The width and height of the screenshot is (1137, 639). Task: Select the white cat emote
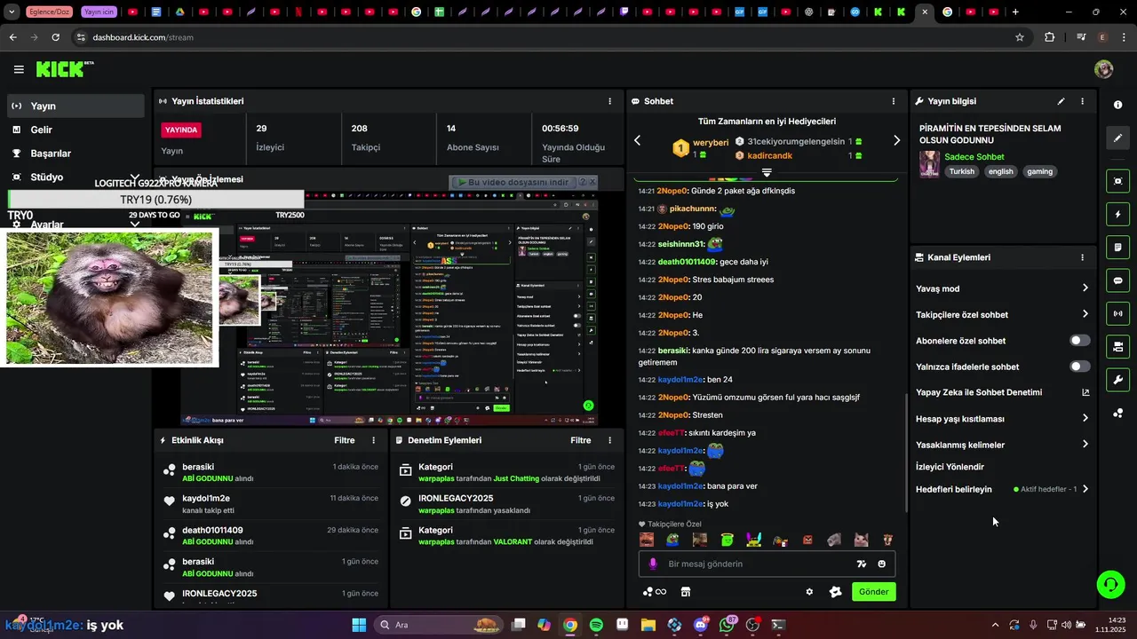861,540
